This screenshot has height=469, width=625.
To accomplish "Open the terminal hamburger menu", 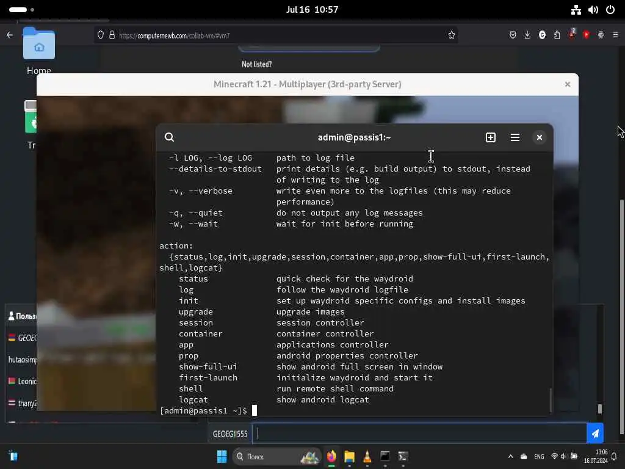I will [515, 137].
